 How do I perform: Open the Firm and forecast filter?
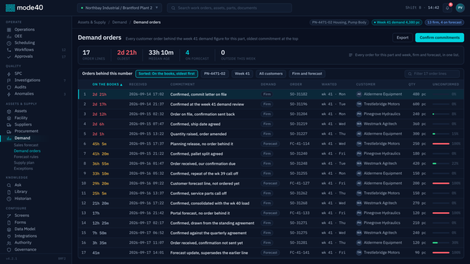point(307,74)
